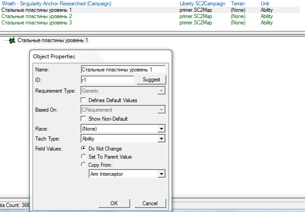Click the Suggest button next to ID

(151, 80)
